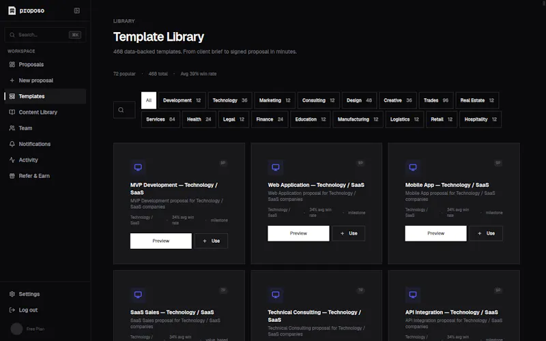Image resolution: width=546 pixels, height=341 pixels.
Task: Click score badge on MVP Development card
Action: click(223, 163)
